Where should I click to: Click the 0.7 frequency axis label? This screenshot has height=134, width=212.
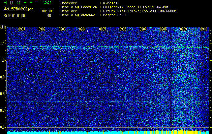point(3,111)
